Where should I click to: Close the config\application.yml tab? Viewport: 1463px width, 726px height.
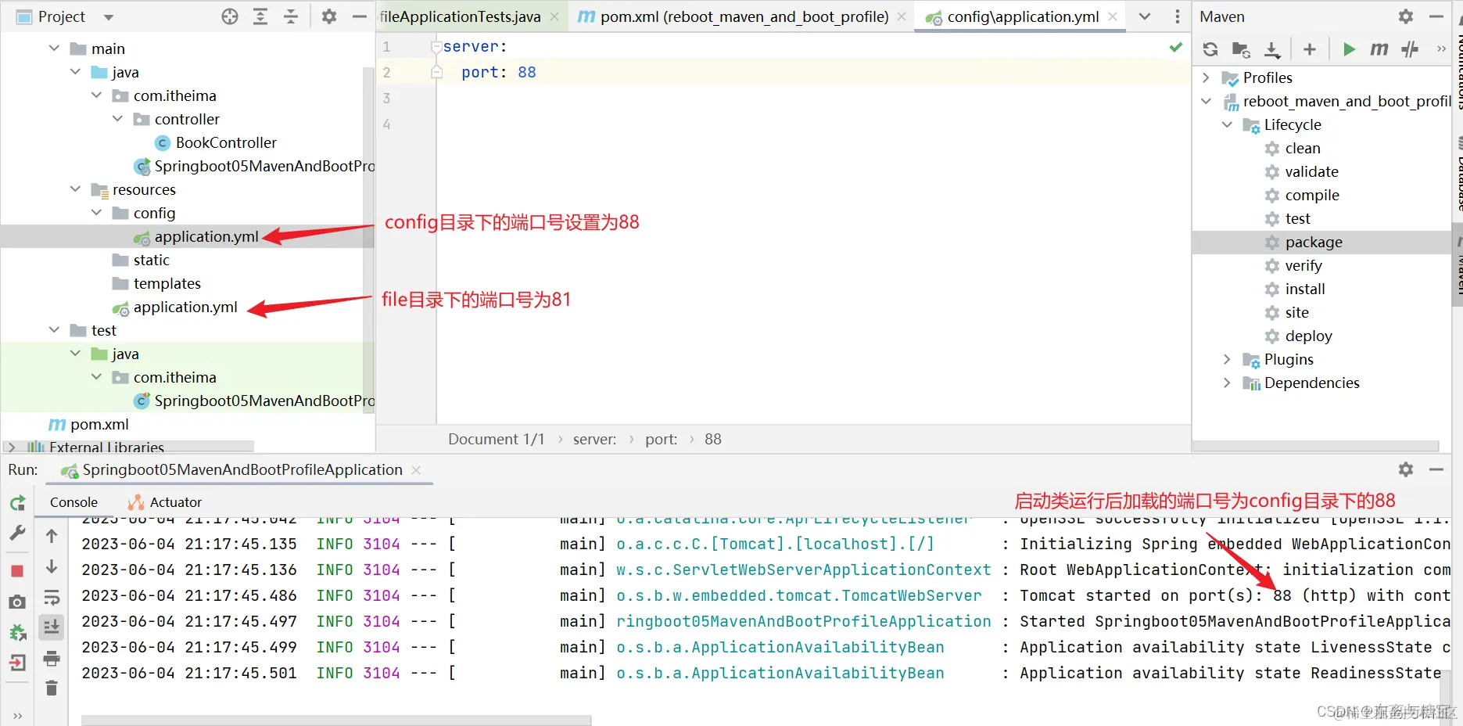pos(1113,16)
